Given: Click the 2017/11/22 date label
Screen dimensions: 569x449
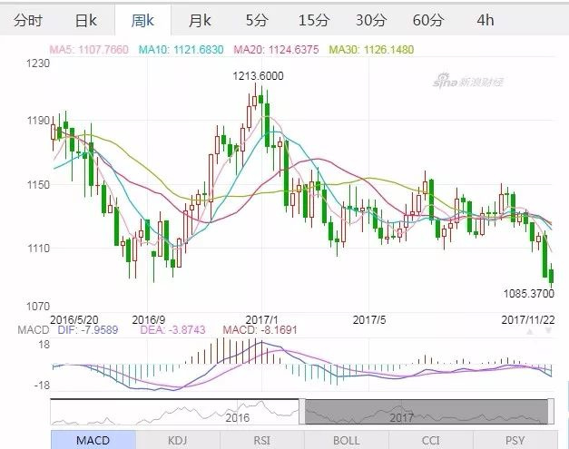Looking at the screenshot, I should (x=528, y=319).
